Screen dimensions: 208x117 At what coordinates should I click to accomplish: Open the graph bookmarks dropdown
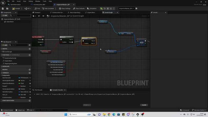click(x=34, y=16)
